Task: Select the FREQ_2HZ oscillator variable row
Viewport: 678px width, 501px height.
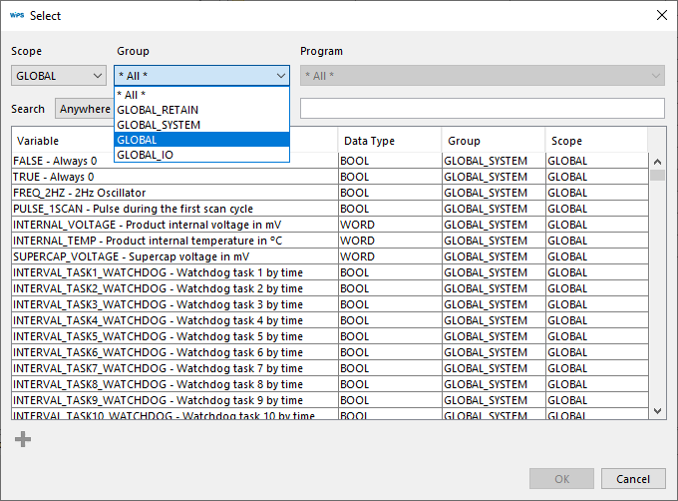Action: tap(174, 193)
